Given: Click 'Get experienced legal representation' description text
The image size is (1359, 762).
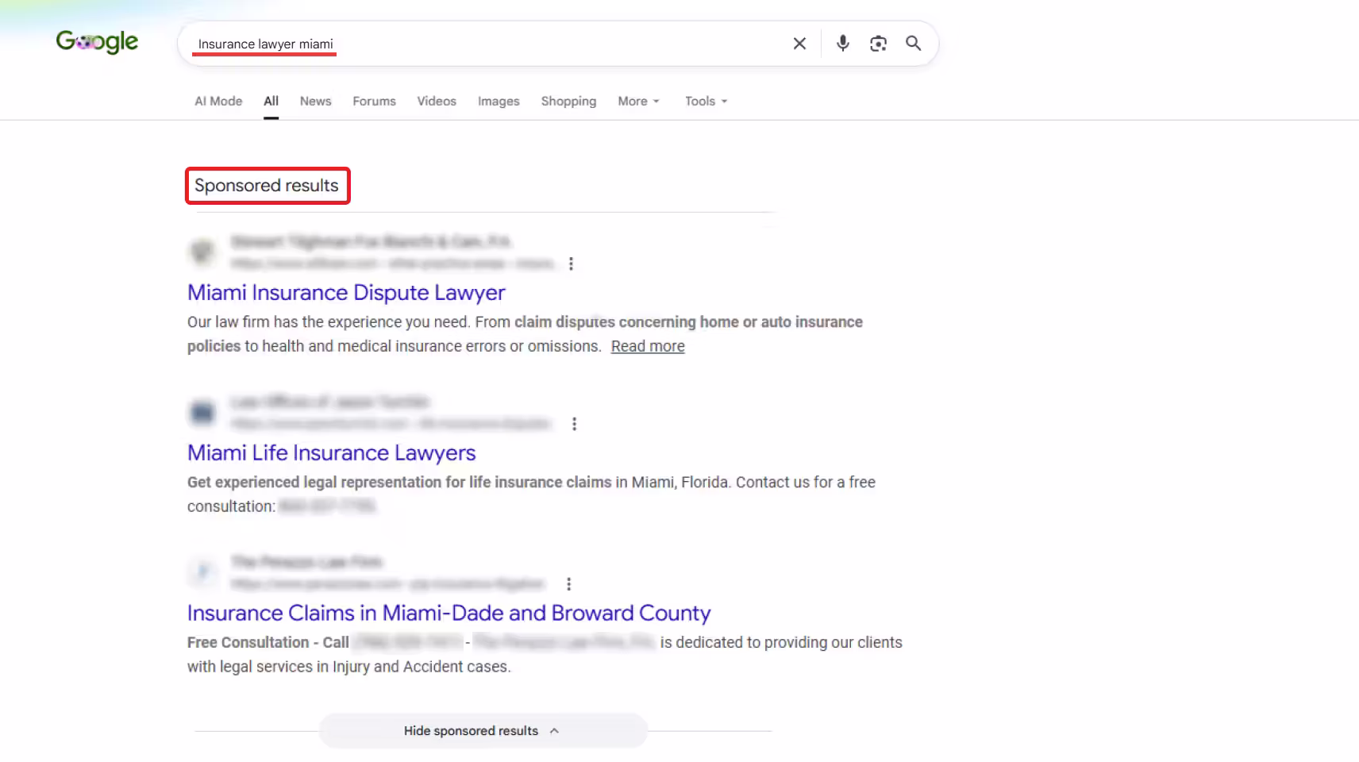Looking at the screenshot, I should click(531, 494).
